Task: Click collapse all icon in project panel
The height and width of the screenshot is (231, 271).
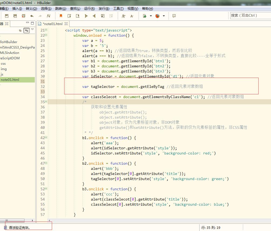Action: point(20,30)
